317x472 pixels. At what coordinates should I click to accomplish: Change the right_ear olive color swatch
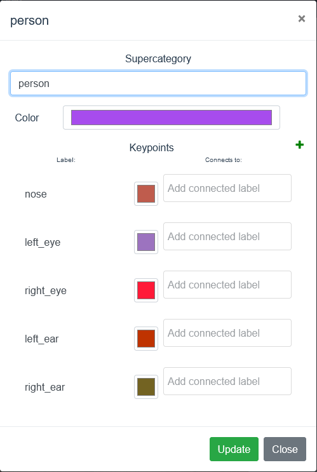click(146, 387)
